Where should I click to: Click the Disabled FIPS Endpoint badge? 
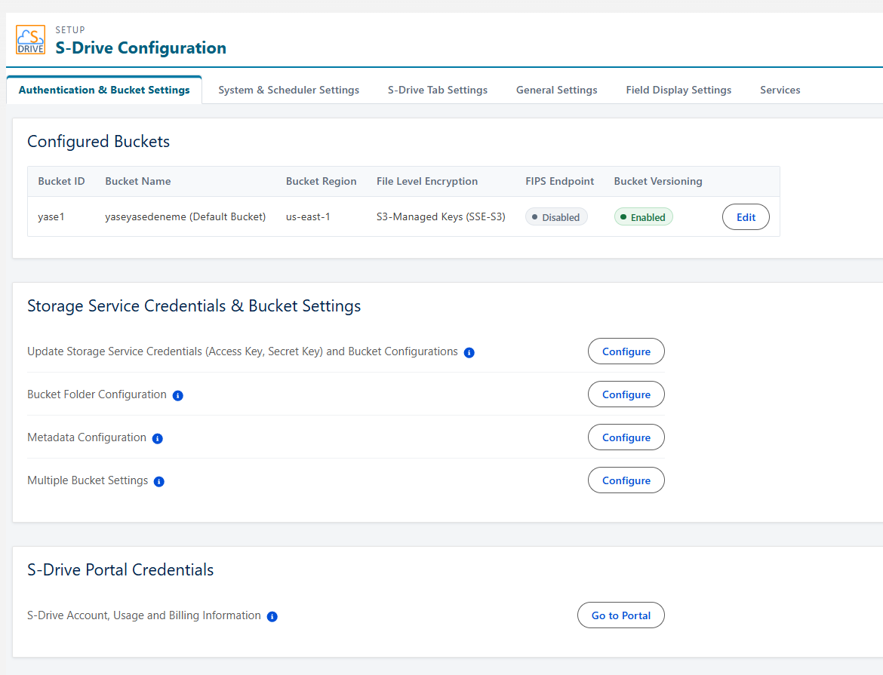coord(556,216)
